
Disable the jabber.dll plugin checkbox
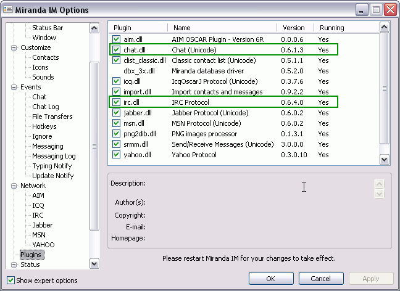tap(116, 112)
